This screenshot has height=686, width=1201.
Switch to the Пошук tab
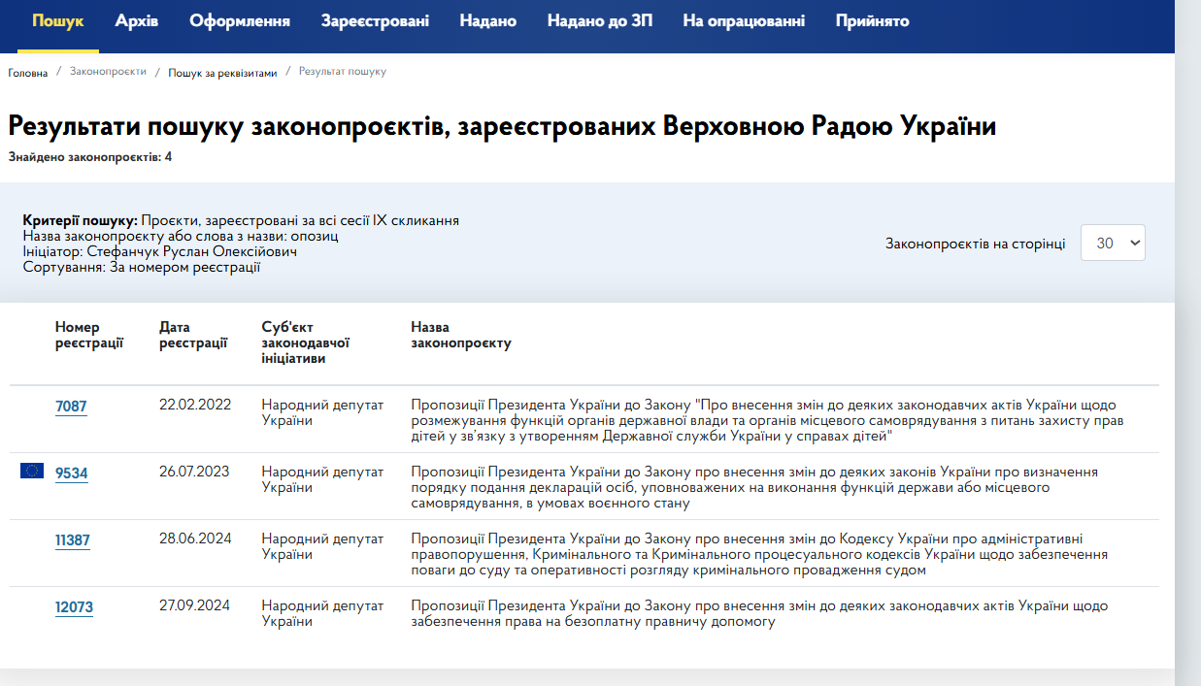coord(58,20)
